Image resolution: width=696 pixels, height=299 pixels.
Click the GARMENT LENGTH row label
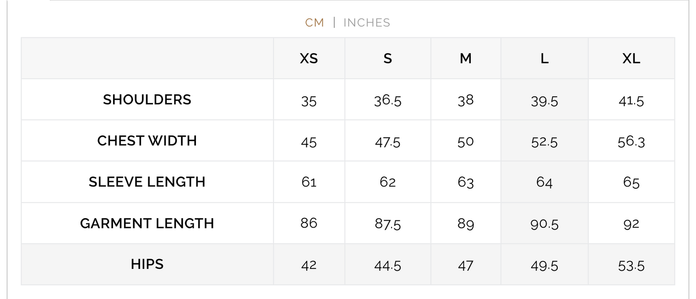147,224
